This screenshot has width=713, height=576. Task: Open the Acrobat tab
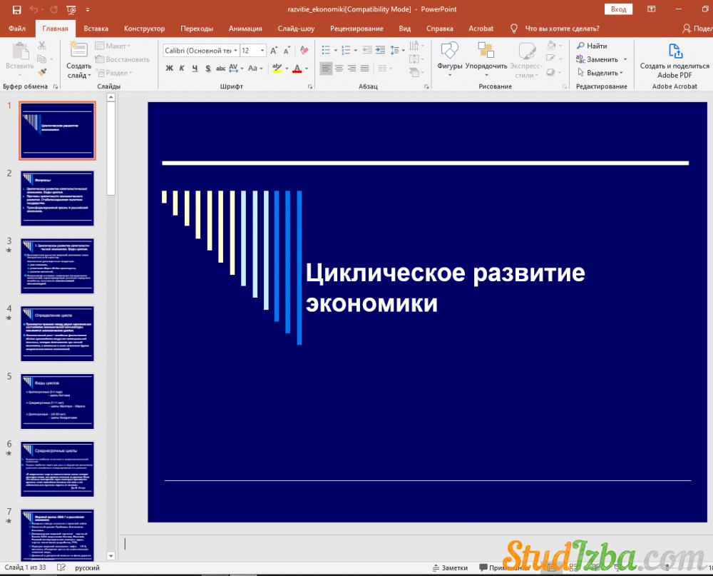tap(481, 29)
